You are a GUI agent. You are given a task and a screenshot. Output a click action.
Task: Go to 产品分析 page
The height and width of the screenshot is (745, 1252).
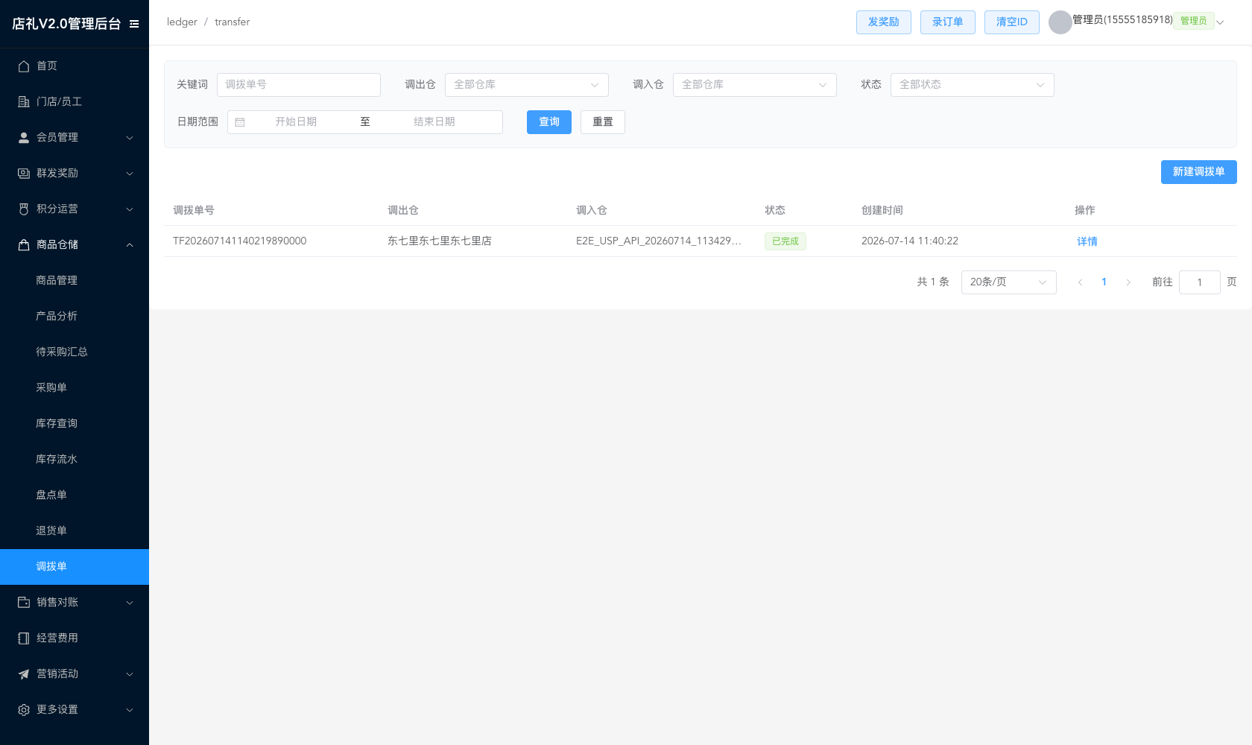click(75, 316)
